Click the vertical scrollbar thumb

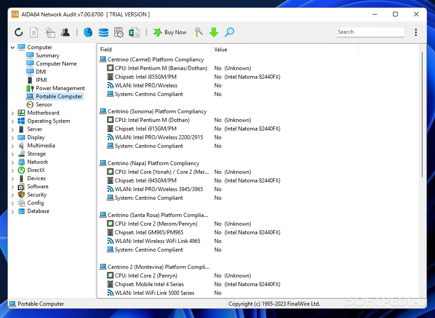coord(422,114)
